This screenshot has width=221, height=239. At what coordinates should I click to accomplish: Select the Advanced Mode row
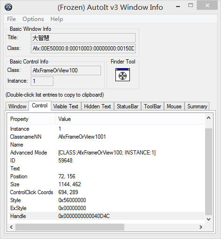coord(107,153)
